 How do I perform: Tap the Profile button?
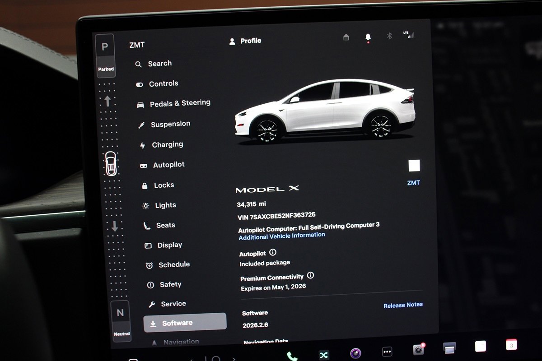click(x=245, y=41)
